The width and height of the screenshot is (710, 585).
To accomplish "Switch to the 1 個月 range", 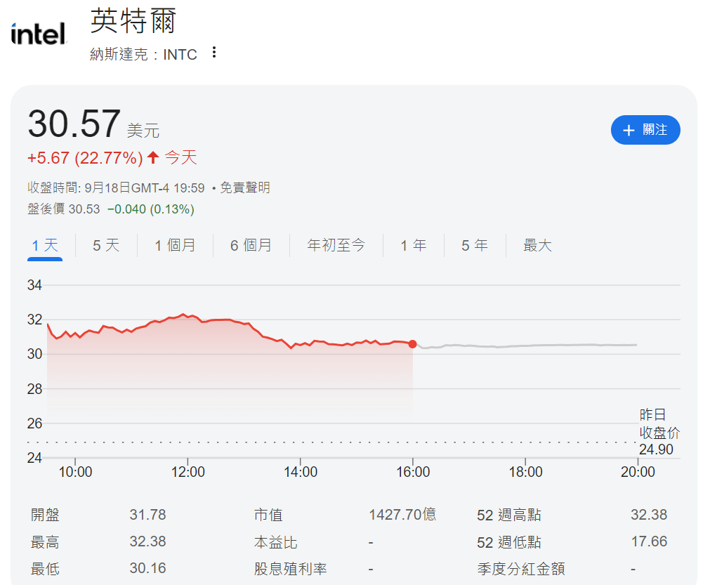I will [175, 245].
